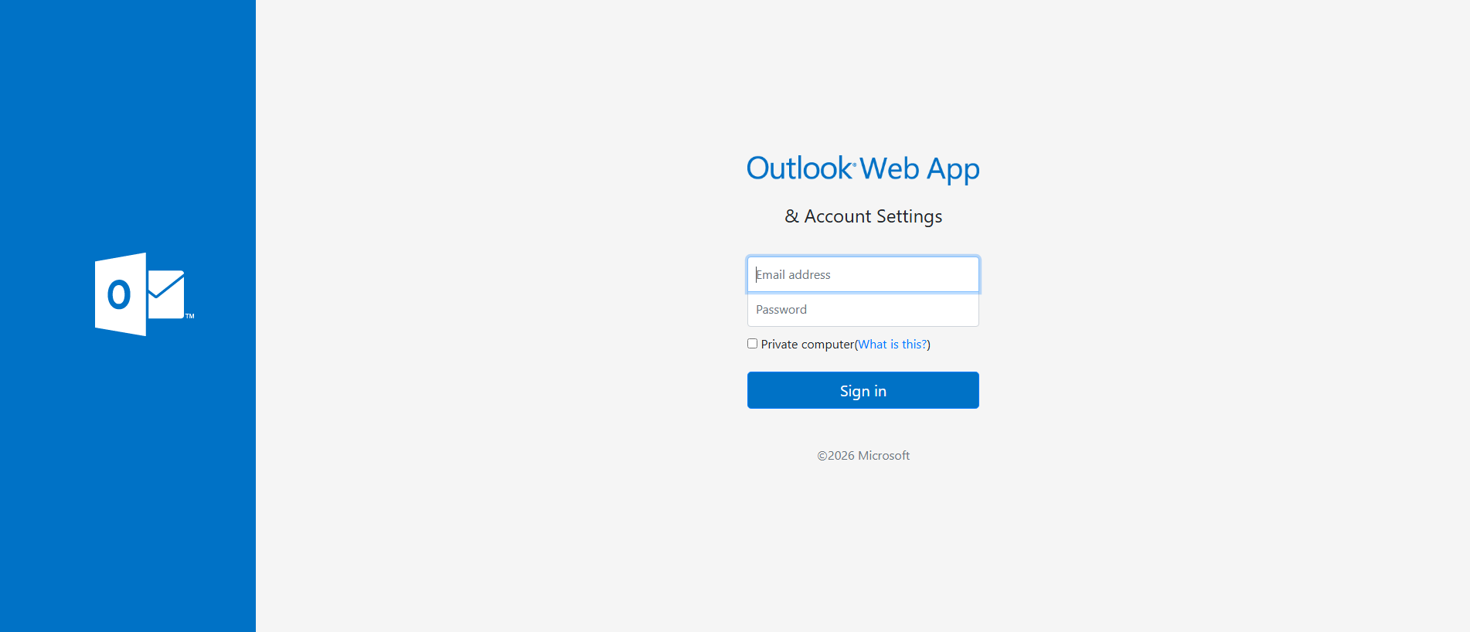The width and height of the screenshot is (1470, 632).
Task: Focus the Email address field
Action: tap(863, 274)
